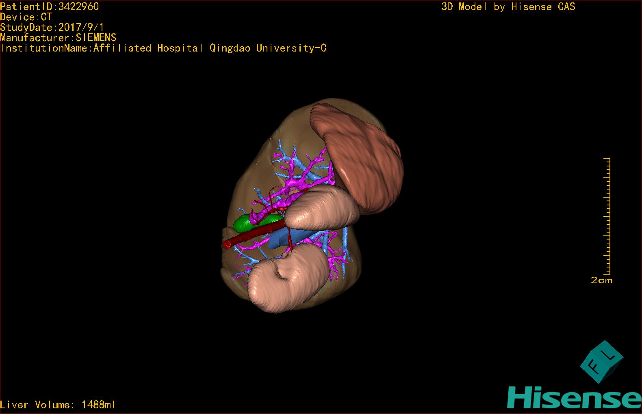The width and height of the screenshot is (642, 414).
Task: Click the 2cm scale label
Action: click(601, 280)
